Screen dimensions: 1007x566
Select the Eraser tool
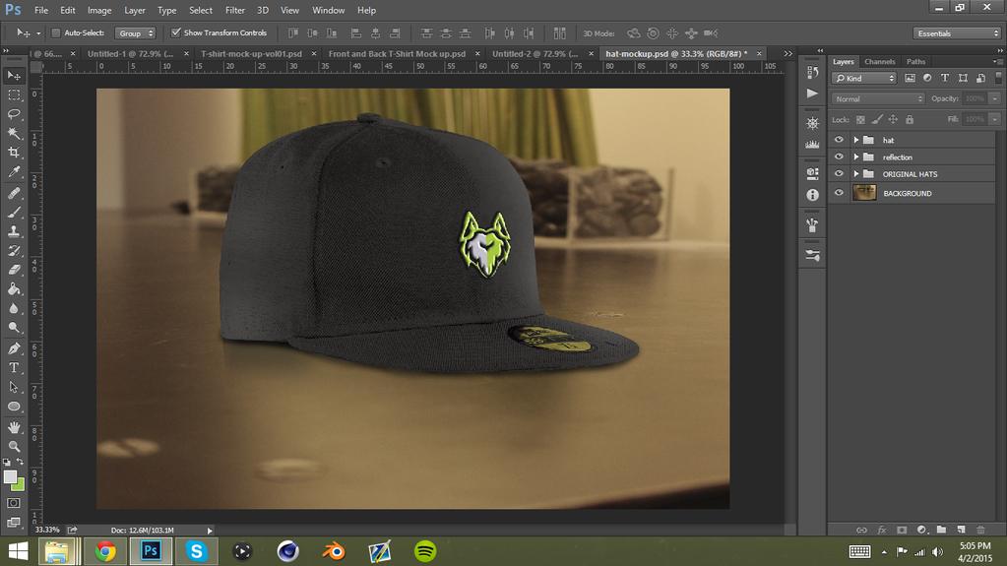[x=14, y=270]
